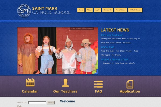The height and width of the screenshot is (107, 161).
Task: Click the LATEST NEWS heading
Action: [115, 30]
